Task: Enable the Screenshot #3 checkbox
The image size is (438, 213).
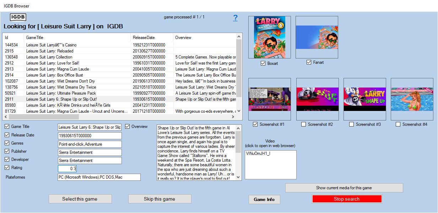Action: (x=351, y=124)
